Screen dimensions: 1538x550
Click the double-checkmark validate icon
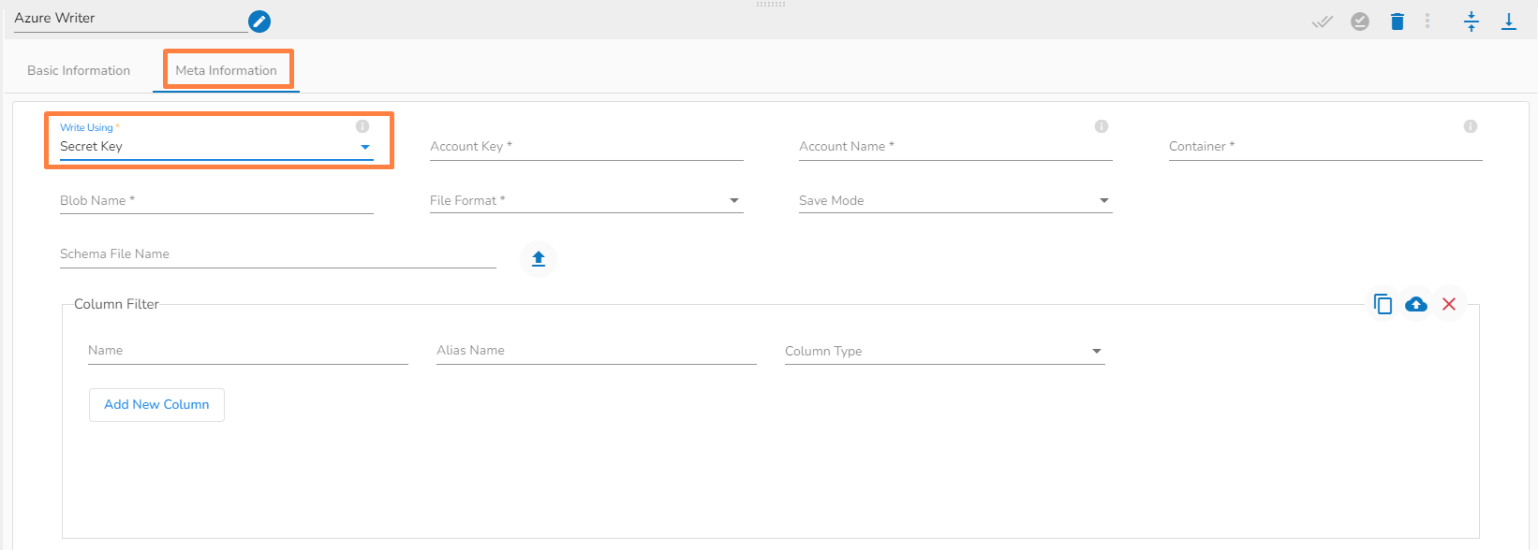click(1322, 22)
